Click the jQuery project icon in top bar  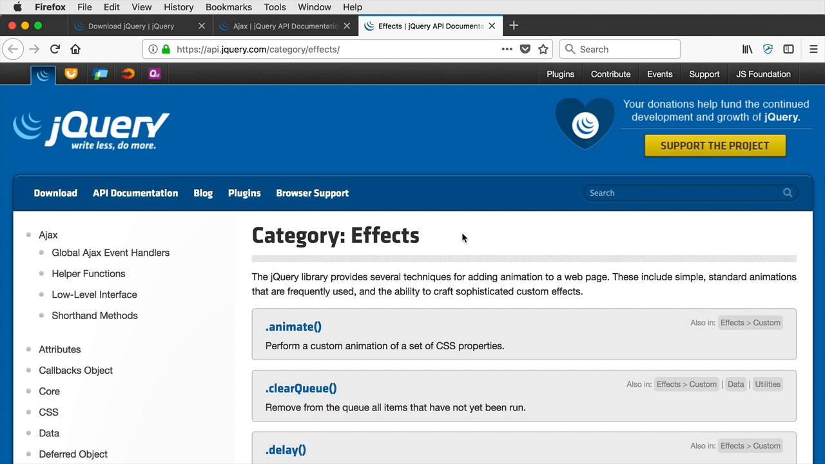point(43,75)
